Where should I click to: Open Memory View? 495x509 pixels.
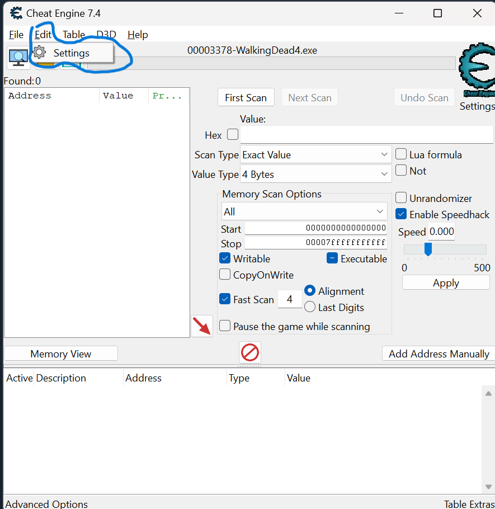point(61,354)
